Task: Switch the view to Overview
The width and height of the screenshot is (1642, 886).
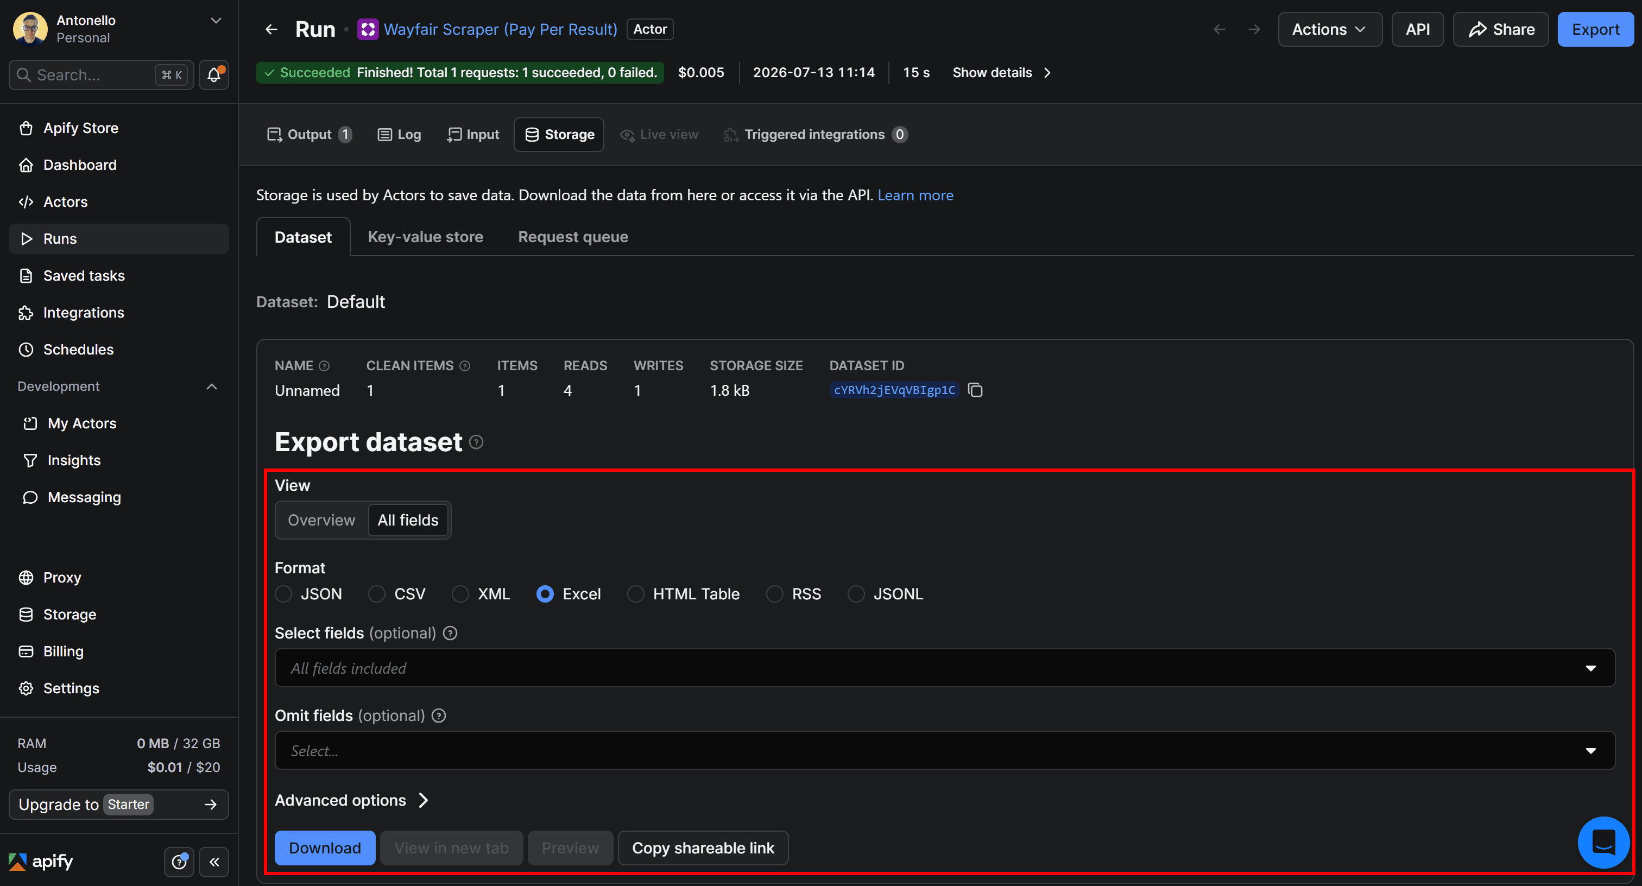Action: [x=321, y=520]
